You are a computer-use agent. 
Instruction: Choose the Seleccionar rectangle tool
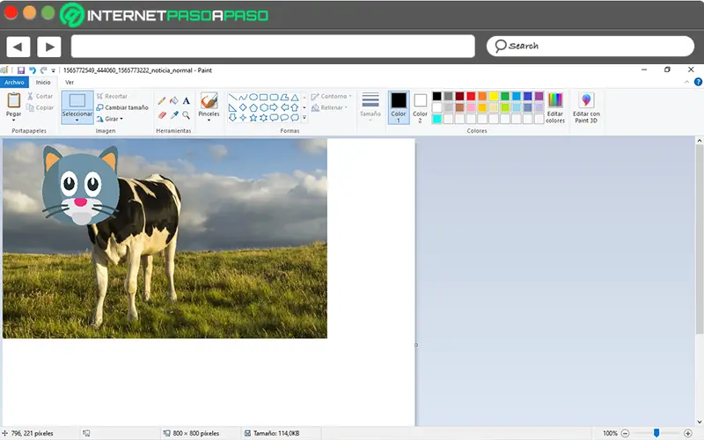click(x=77, y=100)
